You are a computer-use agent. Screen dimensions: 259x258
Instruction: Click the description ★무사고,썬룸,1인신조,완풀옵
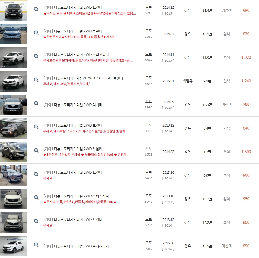coord(80,202)
